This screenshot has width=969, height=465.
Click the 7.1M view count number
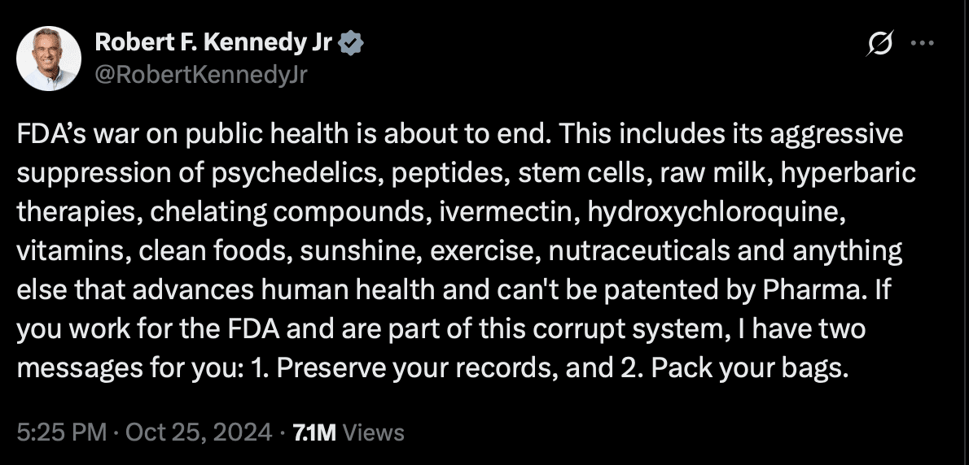tap(313, 432)
